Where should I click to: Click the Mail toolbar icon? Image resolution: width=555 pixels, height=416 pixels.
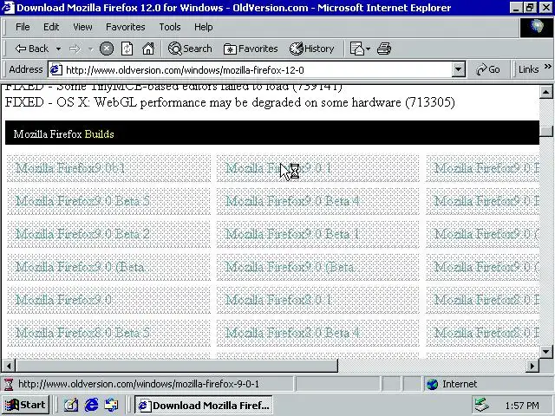click(356, 49)
